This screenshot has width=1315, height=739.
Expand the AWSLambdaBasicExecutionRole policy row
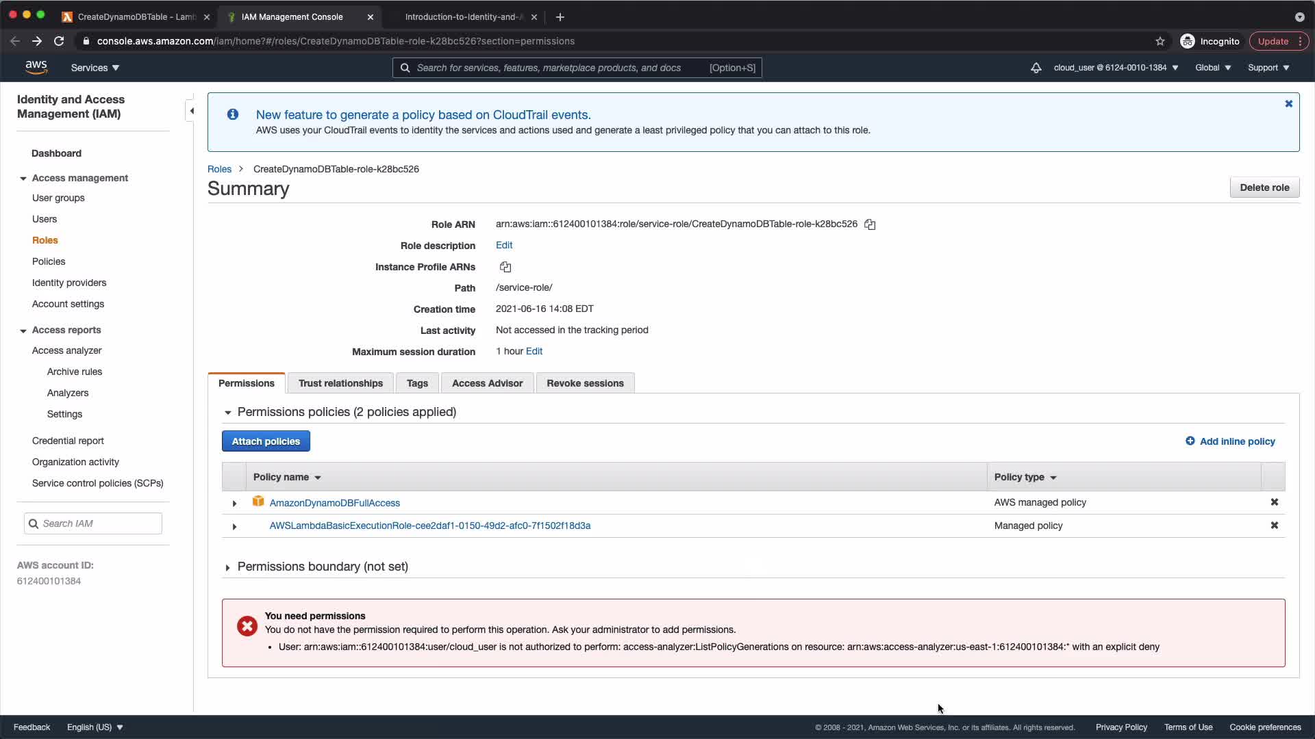tap(234, 527)
